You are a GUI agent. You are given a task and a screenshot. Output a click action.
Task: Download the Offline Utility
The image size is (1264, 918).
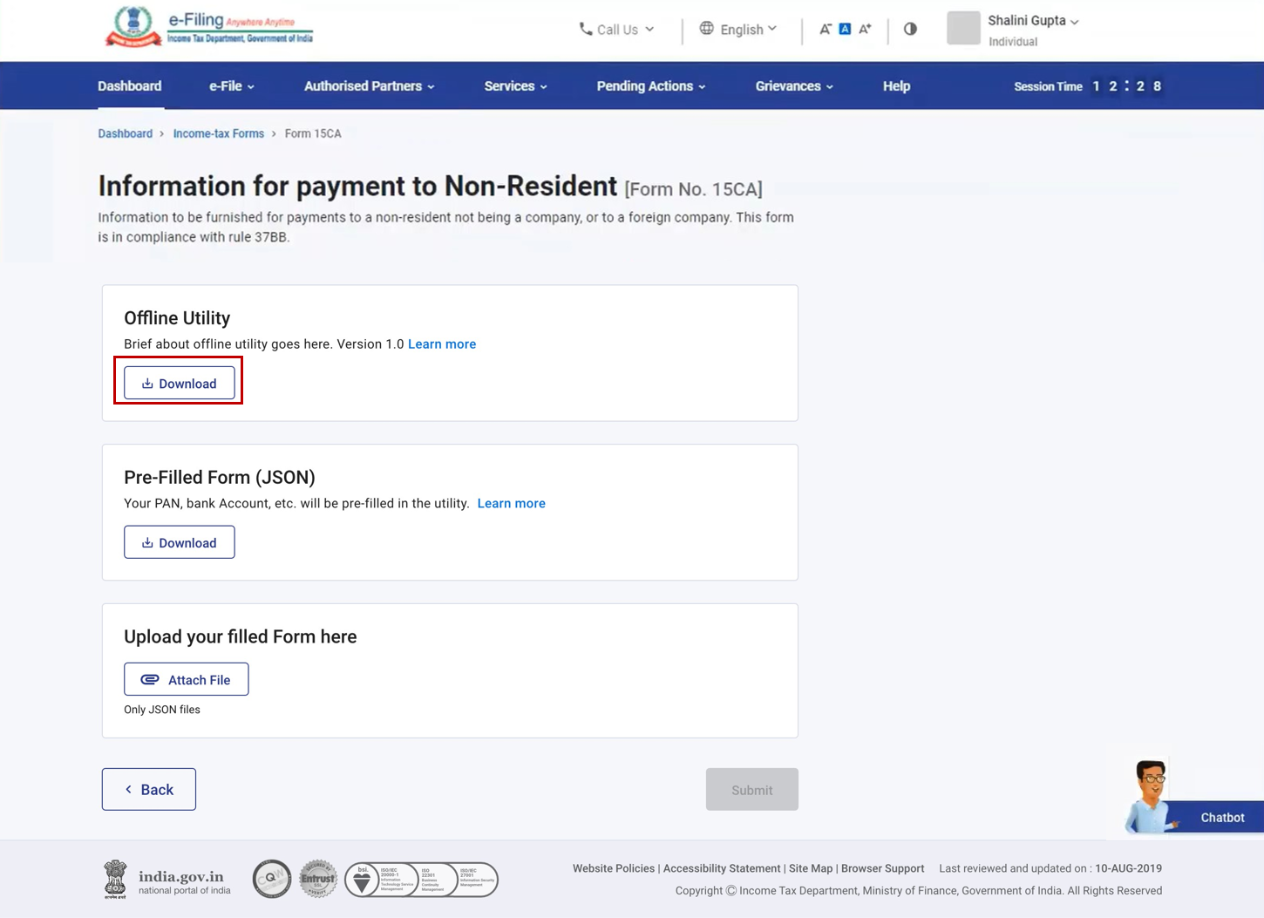(x=180, y=384)
